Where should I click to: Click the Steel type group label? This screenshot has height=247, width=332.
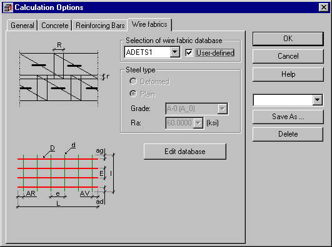(x=141, y=70)
